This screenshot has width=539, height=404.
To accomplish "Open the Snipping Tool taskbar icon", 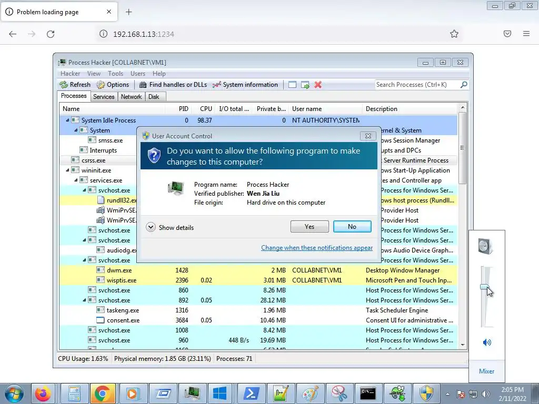I will (339, 393).
